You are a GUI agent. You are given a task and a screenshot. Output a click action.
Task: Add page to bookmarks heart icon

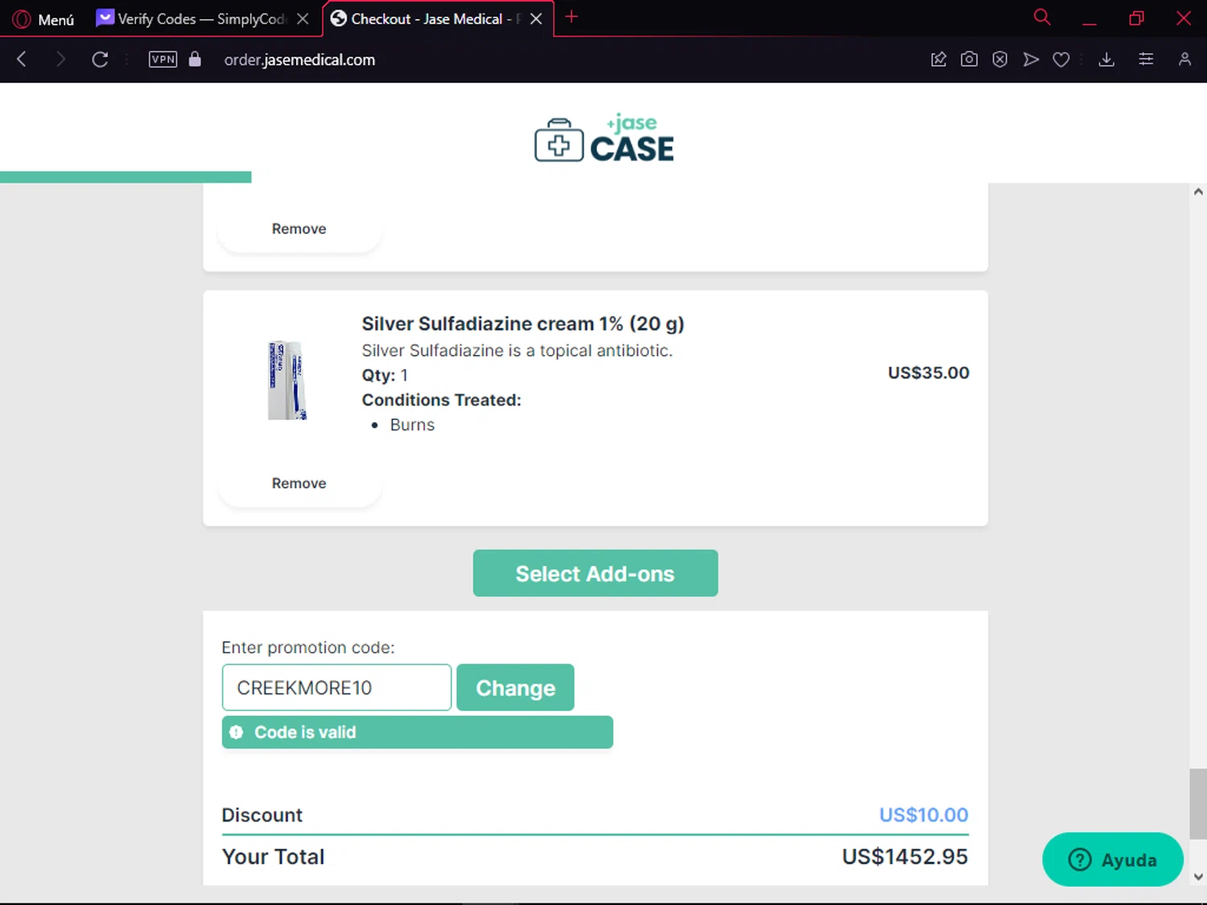coord(1061,59)
